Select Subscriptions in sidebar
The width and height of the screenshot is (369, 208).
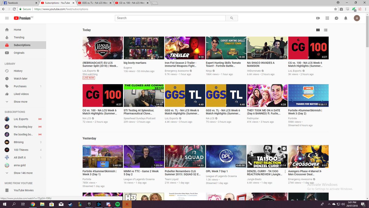coord(23,45)
